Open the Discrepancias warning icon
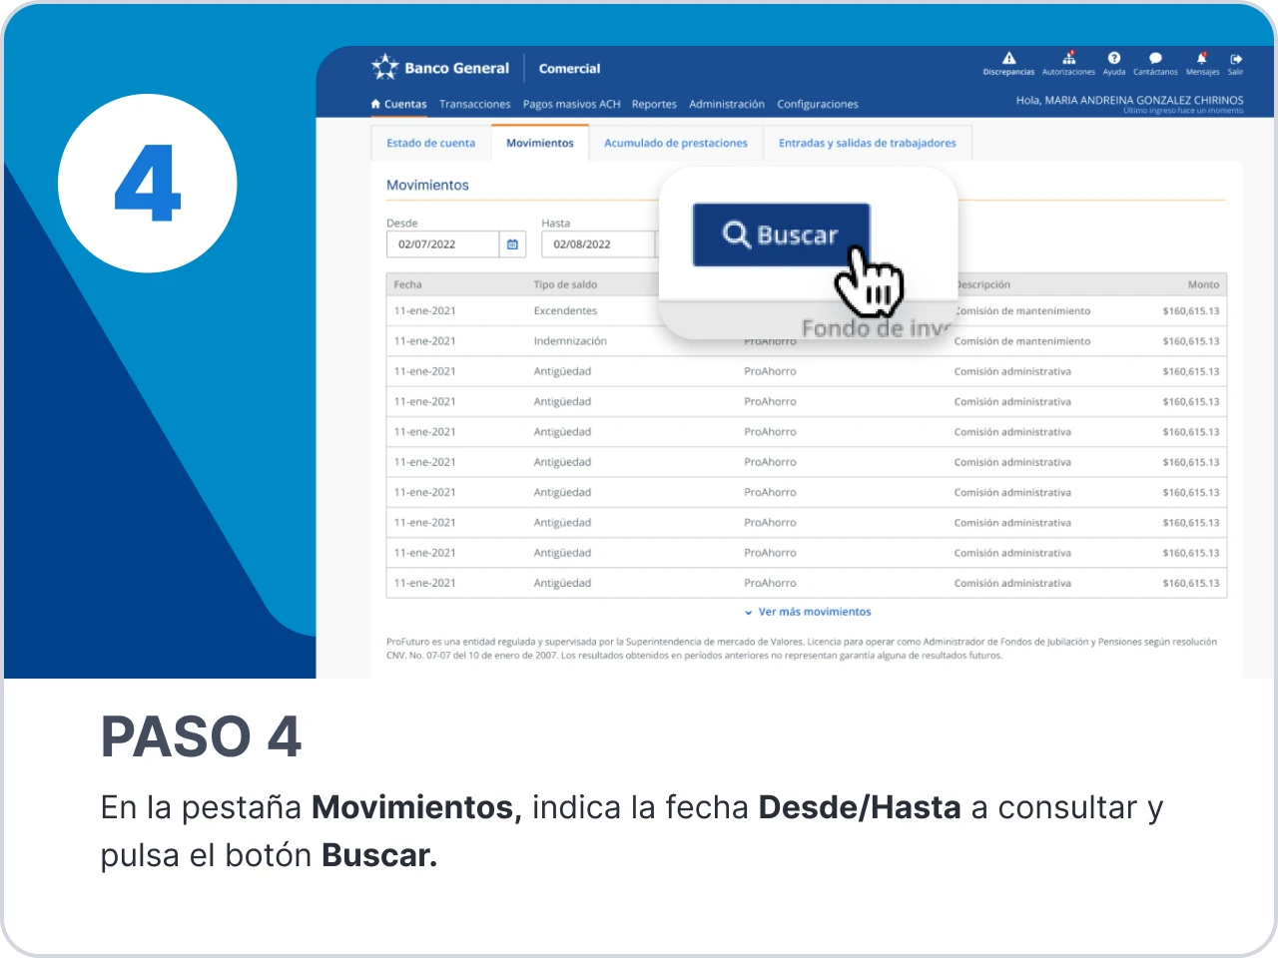The height and width of the screenshot is (958, 1278). click(x=1008, y=59)
